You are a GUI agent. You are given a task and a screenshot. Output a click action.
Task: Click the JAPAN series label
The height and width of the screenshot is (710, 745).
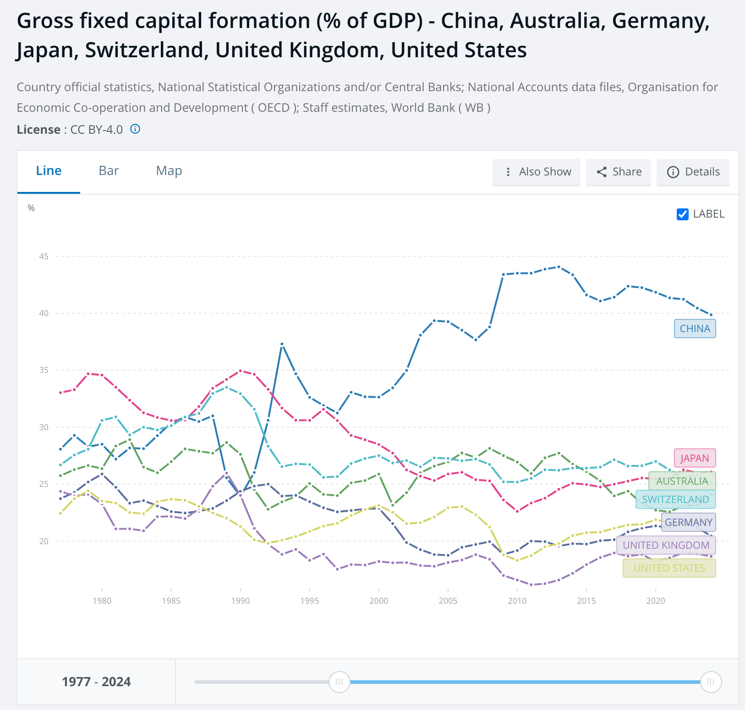pos(695,458)
